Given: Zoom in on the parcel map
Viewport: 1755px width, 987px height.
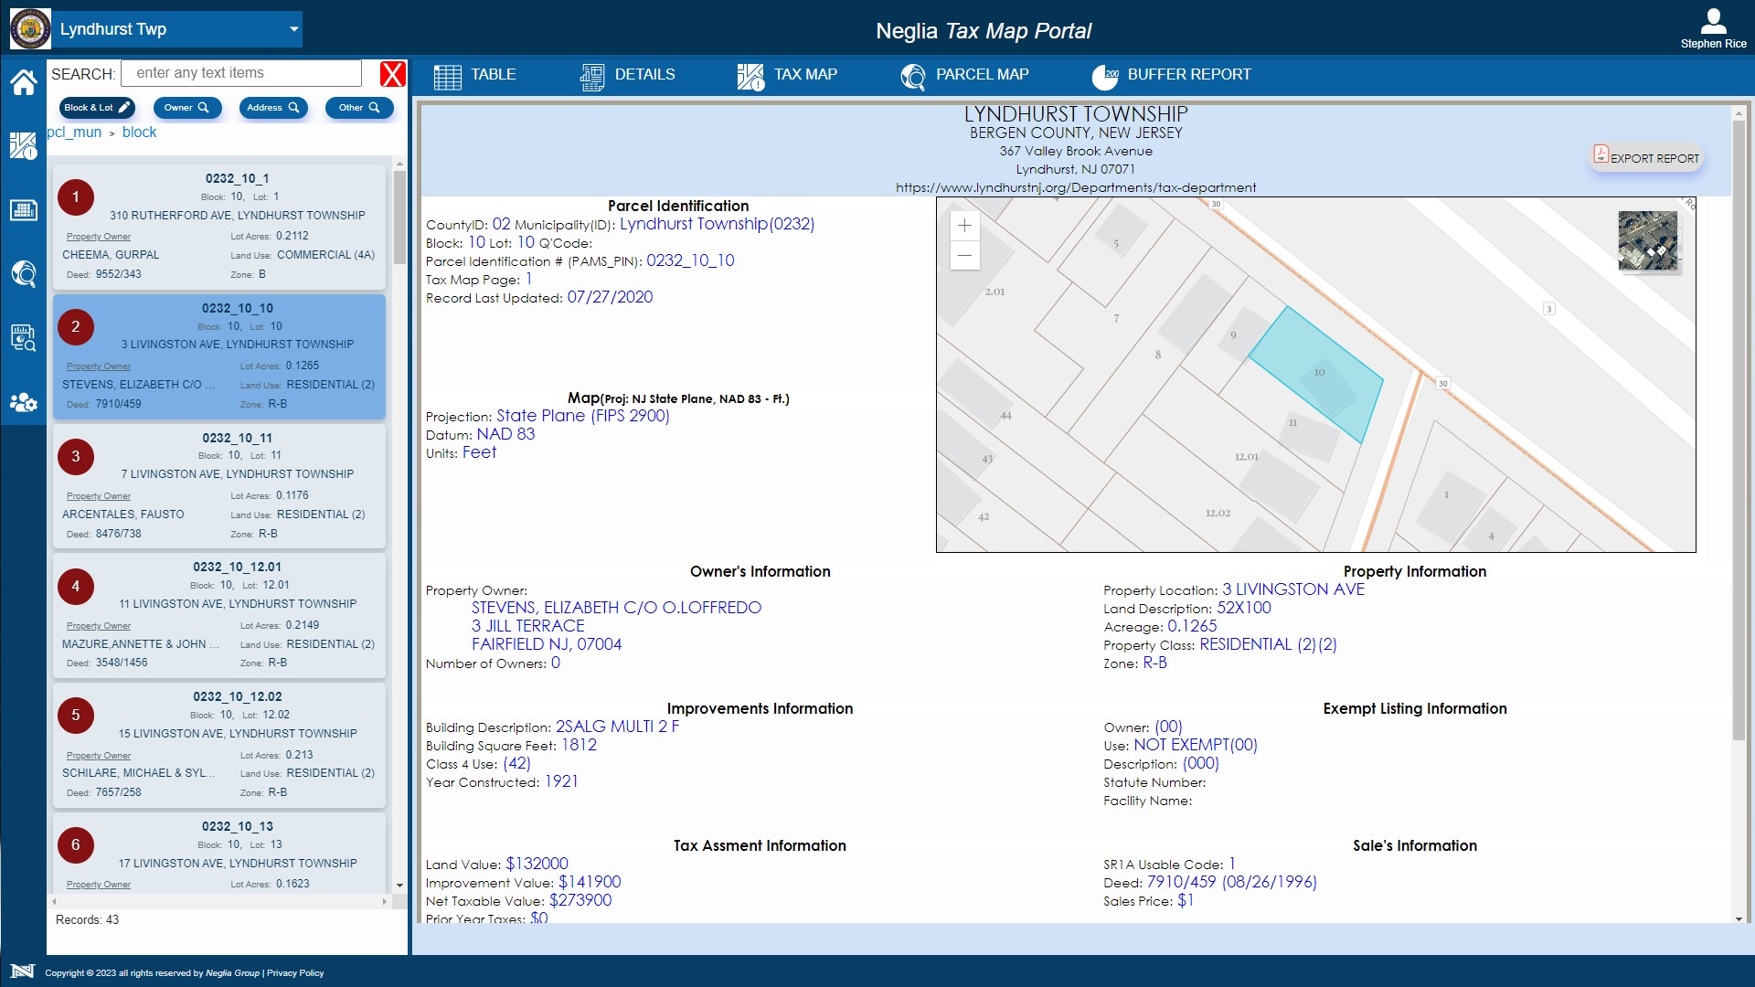Looking at the screenshot, I should 964,226.
